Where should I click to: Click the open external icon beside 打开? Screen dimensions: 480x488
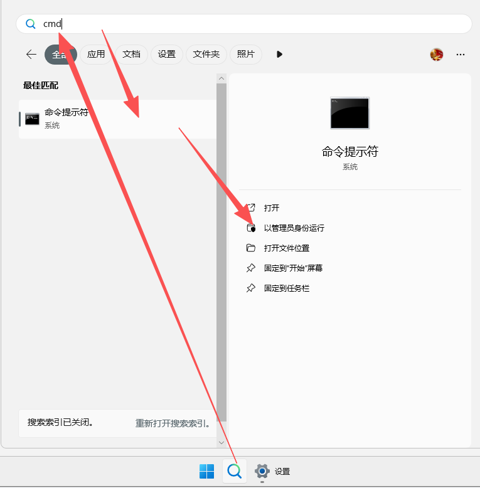(x=251, y=208)
